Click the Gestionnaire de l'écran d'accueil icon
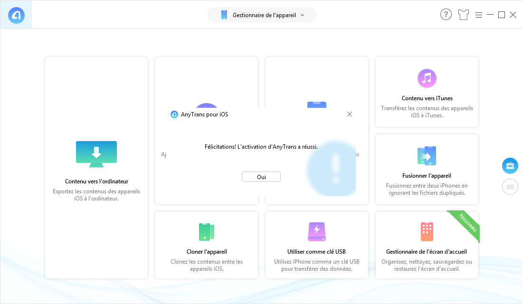The image size is (522, 304). click(x=427, y=231)
